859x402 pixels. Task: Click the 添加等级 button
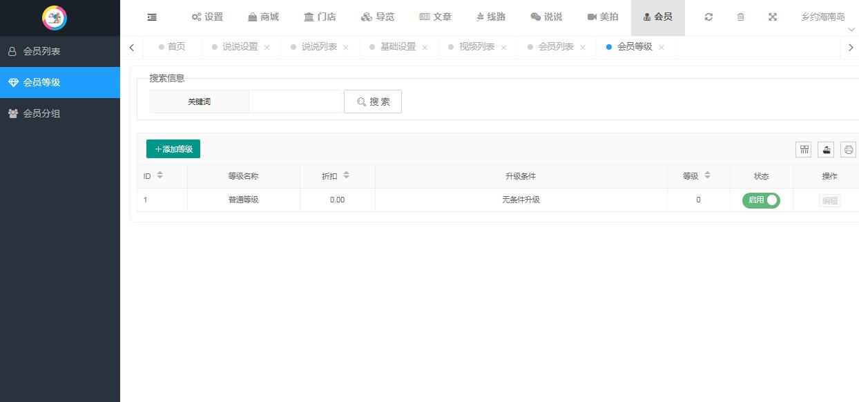click(173, 149)
